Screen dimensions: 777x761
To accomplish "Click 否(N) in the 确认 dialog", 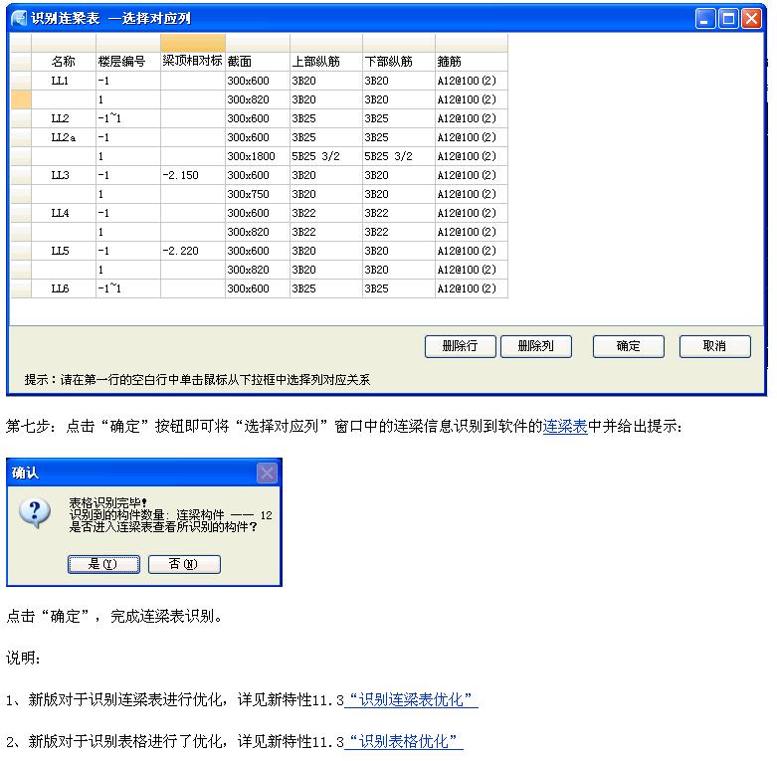I will pyautogui.click(x=184, y=564).
